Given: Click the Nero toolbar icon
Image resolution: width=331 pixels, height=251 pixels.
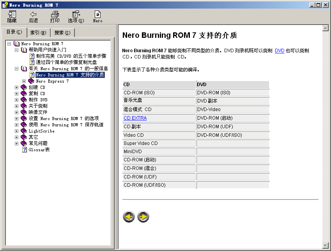Looking at the screenshot, I should pos(97,17).
